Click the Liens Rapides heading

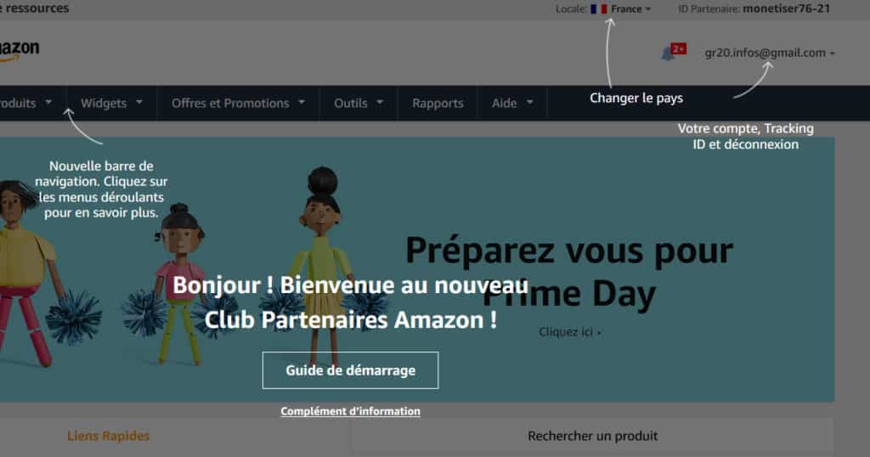(109, 436)
